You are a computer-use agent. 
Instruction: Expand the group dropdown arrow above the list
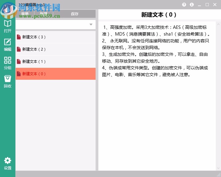point(91,25)
